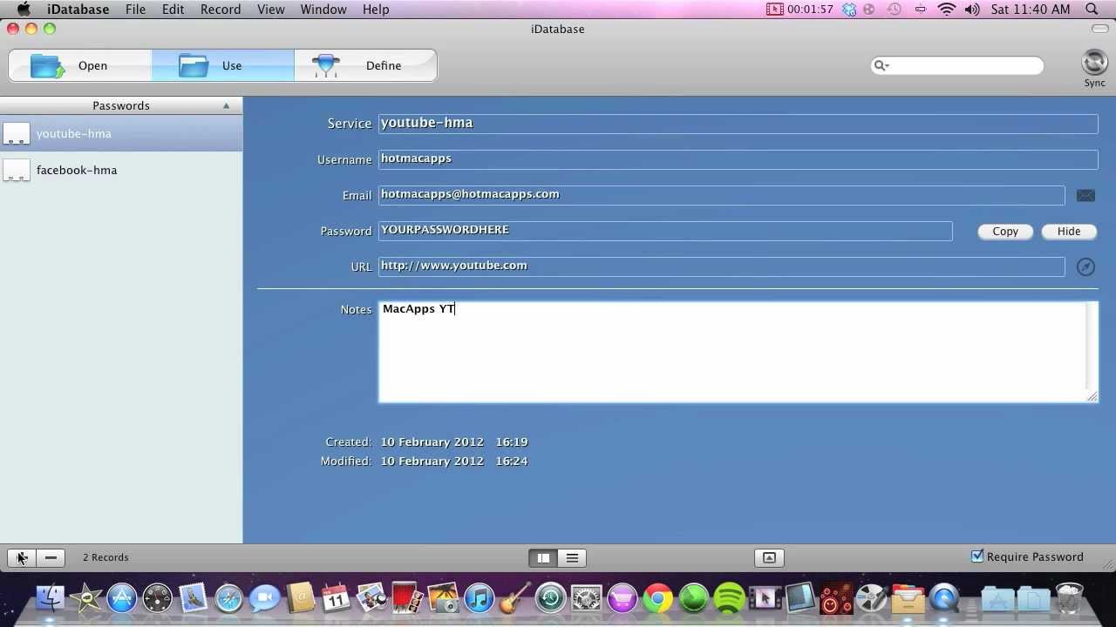1116x627 pixels.
Task: Open the Window menu
Action: [x=323, y=10]
